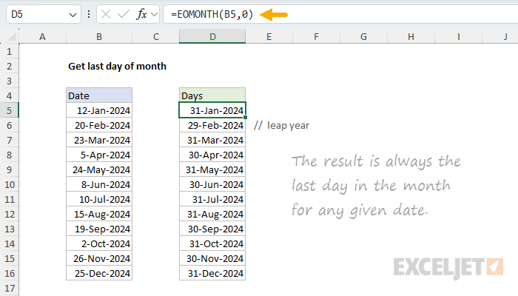
Task: Select row 9 header
Action: coord(9,169)
